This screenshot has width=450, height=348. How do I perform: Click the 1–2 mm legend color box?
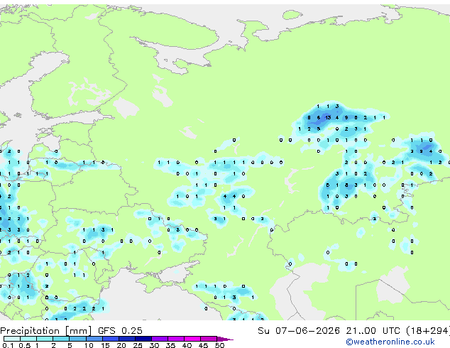pyautogui.click(x=45, y=339)
